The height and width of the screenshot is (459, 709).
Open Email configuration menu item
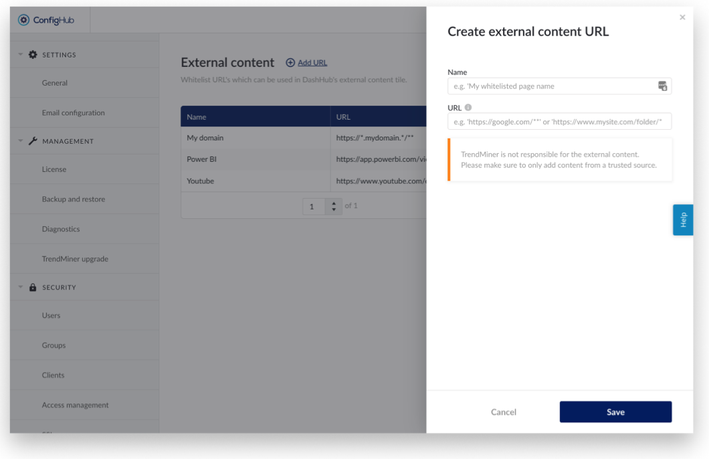[73, 113]
